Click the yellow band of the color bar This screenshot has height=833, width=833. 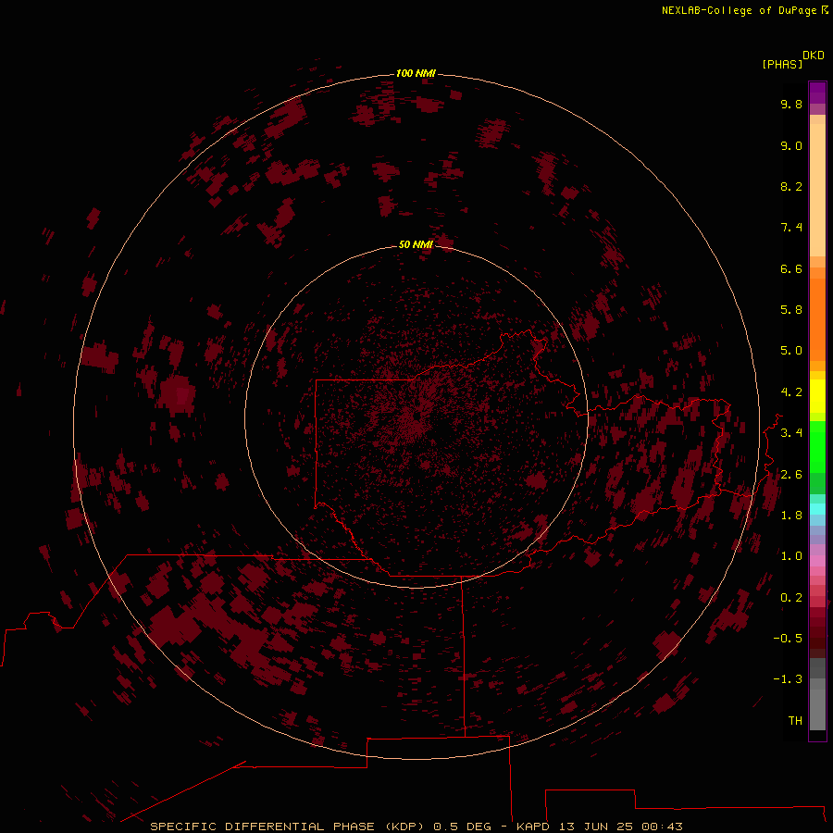point(817,396)
